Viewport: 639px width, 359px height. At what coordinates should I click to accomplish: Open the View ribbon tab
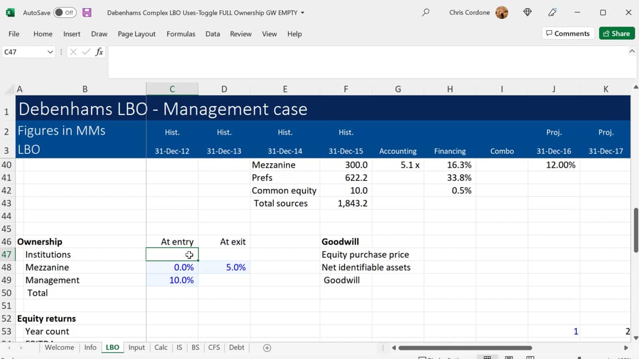coord(269,34)
